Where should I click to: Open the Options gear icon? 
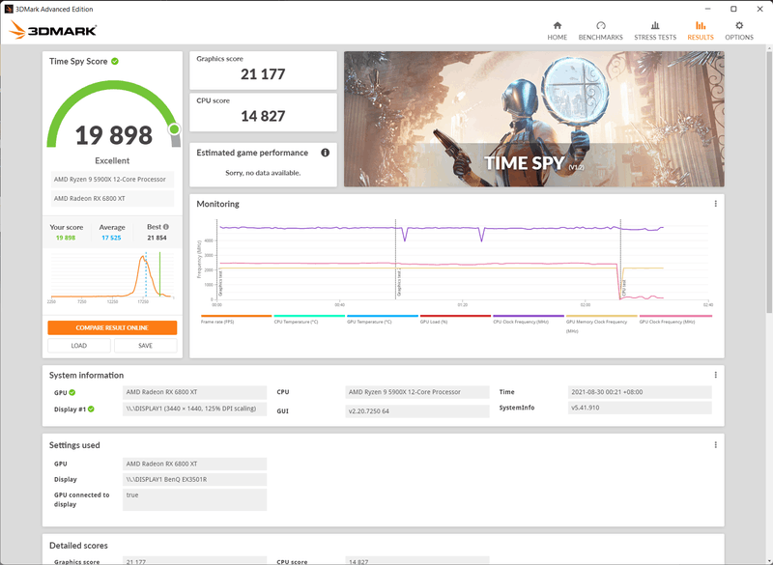[x=739, y=26]
